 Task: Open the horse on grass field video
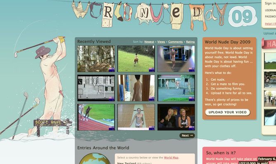click(x=136, y=59)
